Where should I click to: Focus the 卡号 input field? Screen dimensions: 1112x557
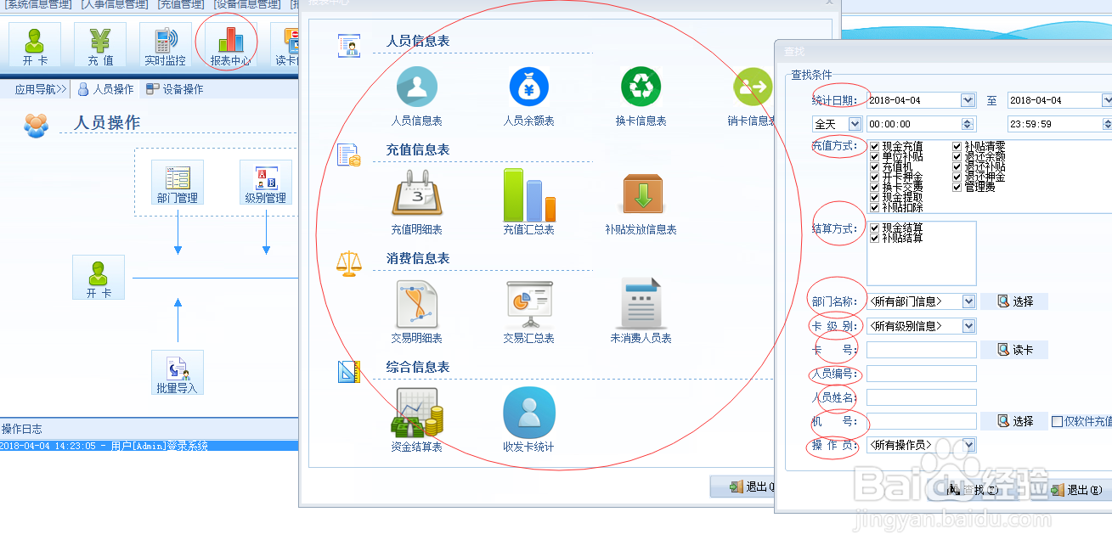pos(922,350)
